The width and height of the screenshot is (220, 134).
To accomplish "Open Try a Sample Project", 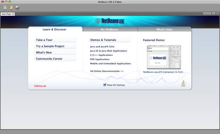I will tap(55, 46).
